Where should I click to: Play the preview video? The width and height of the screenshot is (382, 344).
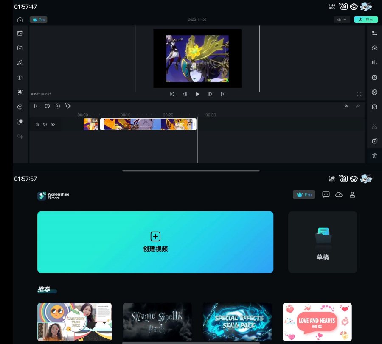click(197, 94)
